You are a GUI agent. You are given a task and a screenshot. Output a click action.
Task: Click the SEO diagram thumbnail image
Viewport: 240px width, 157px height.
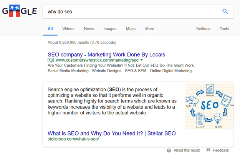coord(209,106)
